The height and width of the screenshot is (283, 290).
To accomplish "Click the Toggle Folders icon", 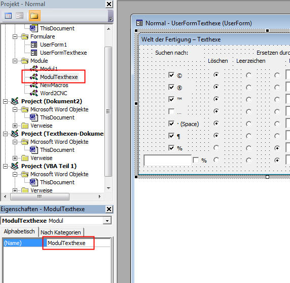I will [x=34, y=16].
